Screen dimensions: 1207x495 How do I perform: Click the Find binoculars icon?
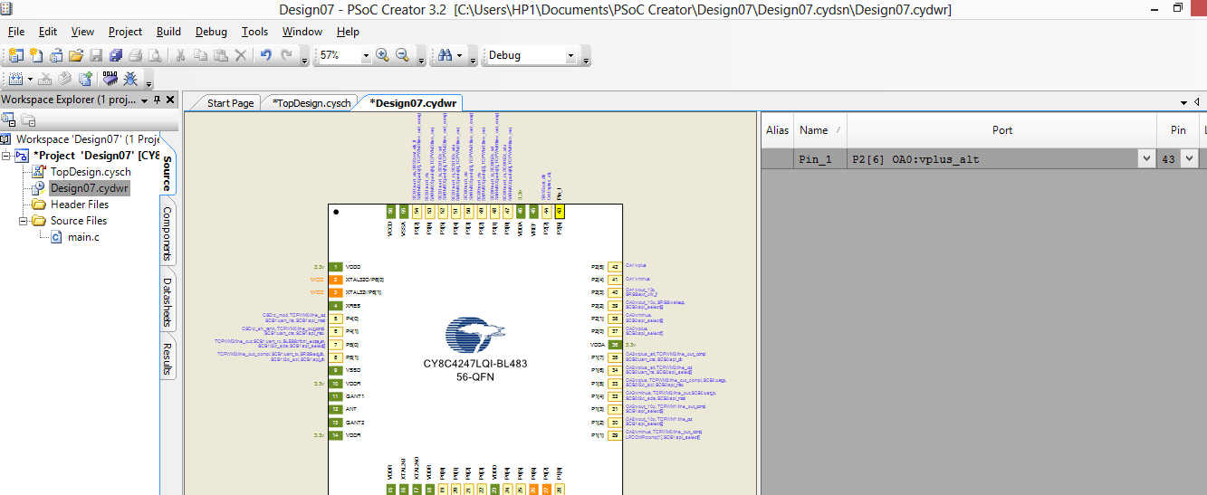tap(445, 55)
